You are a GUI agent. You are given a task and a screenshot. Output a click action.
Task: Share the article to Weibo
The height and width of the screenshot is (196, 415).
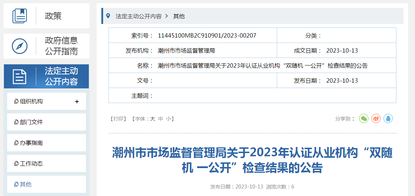[376, 119]
